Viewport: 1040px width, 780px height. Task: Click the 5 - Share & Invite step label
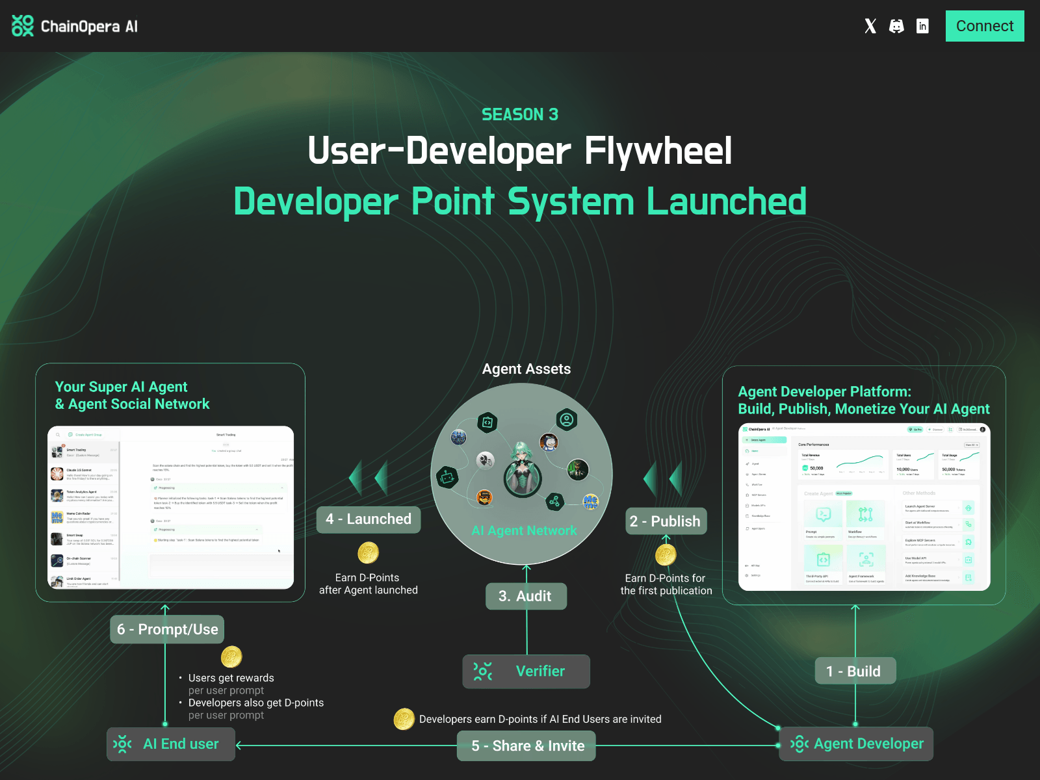pos(526,746)
